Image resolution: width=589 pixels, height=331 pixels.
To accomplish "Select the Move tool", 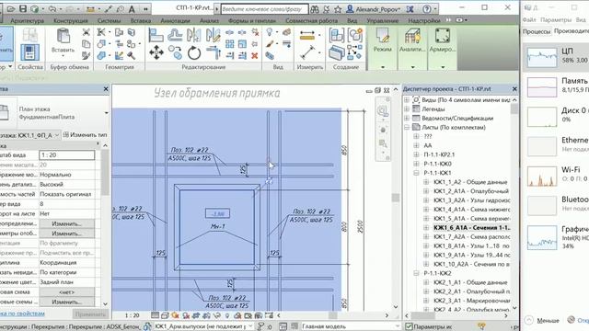I will [156, 52].
